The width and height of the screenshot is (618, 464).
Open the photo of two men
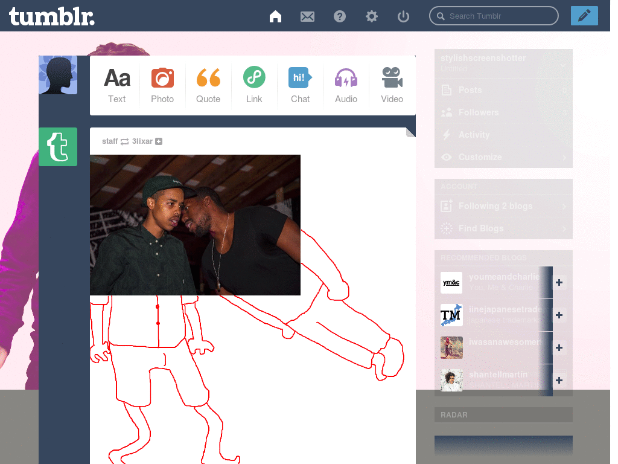tap(195, 225)
